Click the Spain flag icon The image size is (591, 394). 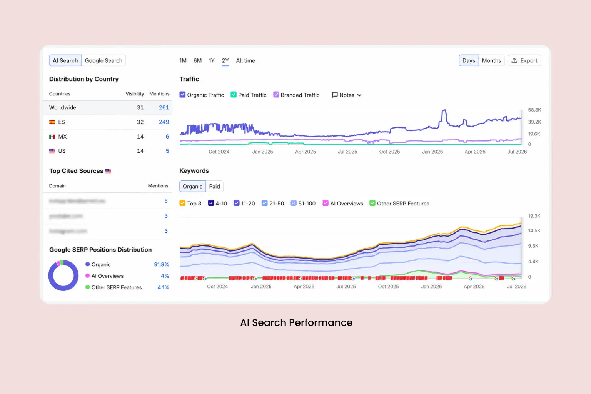[x=52, y=122]
